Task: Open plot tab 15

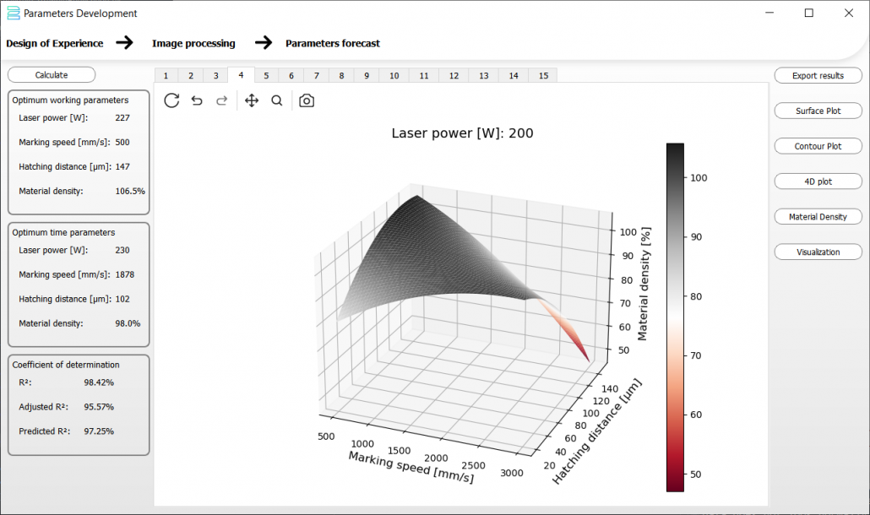Action: pos(543,75)
